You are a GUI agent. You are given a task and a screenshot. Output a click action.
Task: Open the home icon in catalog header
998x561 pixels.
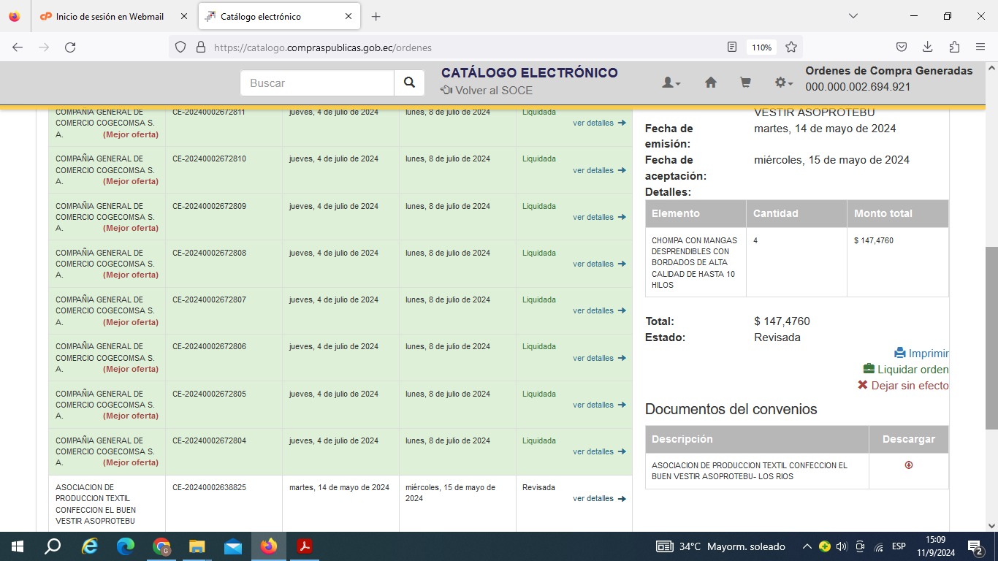click(x=710, y=83)
